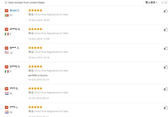This screenshot has height=117, width=168.
Task: Click the 'perfetto e buono' review text
Action: tap(38, 75)
